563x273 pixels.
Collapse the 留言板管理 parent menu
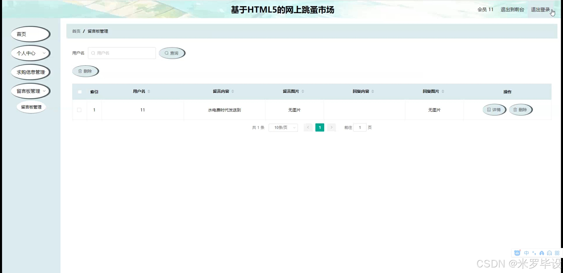point(31,91)
